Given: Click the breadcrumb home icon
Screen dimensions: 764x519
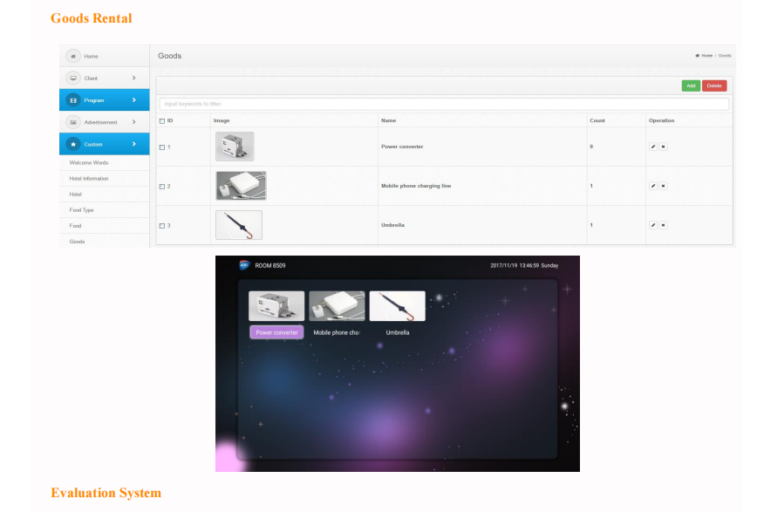Looking at the screenshot, I should click(697, 56).
